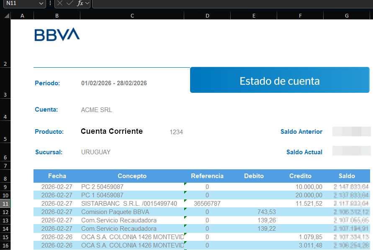Click the debit amount 139,26

point(266,220)
